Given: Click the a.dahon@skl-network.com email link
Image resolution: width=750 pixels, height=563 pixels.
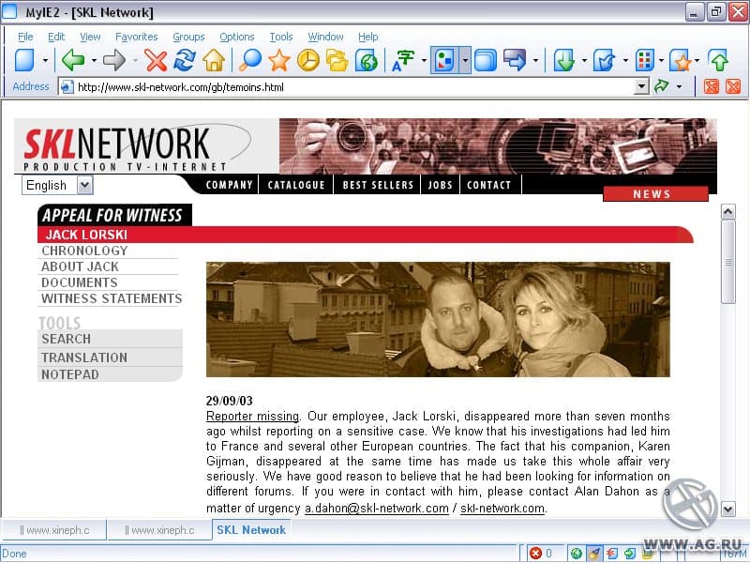Looking at the screenshot, I should pyautogui.click(x=377, y=509).
